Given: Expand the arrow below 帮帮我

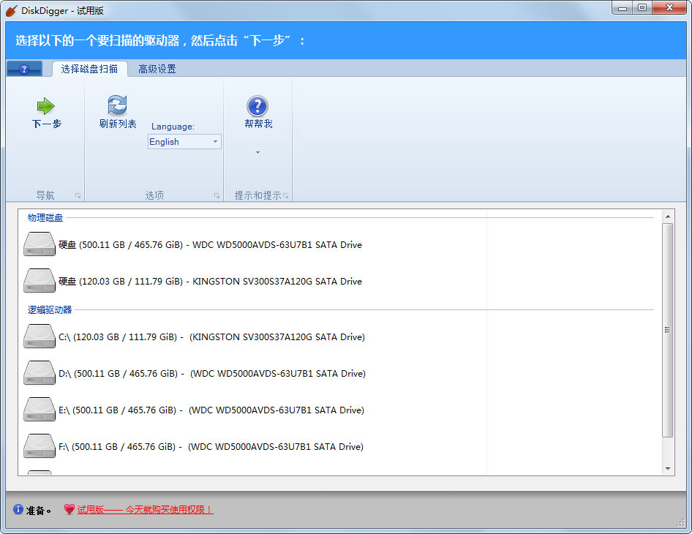Looking at the screenshot, I should coord(257,153).
